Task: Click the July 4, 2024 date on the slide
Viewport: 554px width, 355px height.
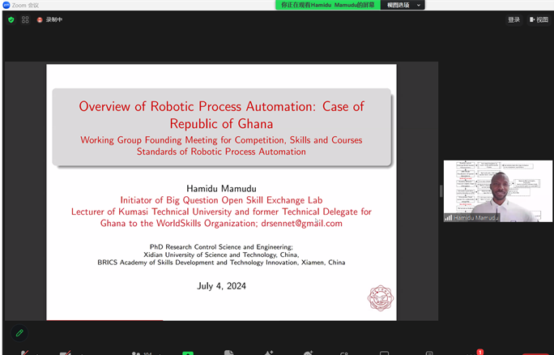Action: 221,285
